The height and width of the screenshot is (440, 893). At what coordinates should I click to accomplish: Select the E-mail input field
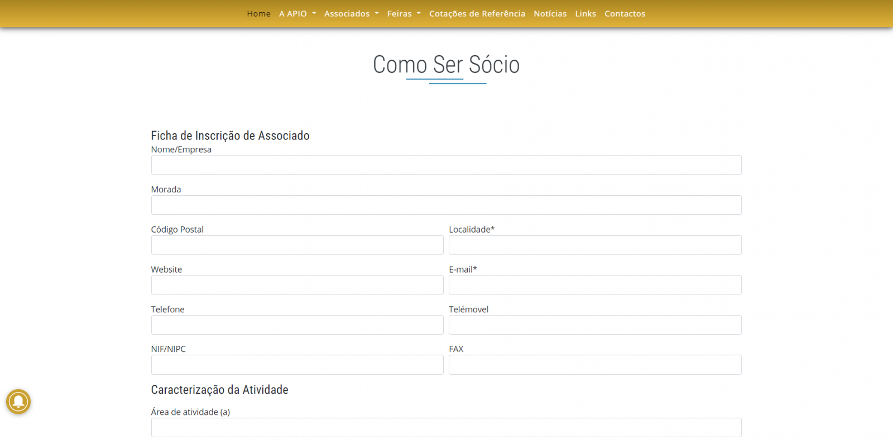tap(595, 285)
